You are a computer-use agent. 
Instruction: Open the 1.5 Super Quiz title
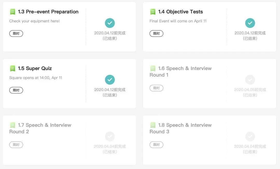(x=35, y=69)
